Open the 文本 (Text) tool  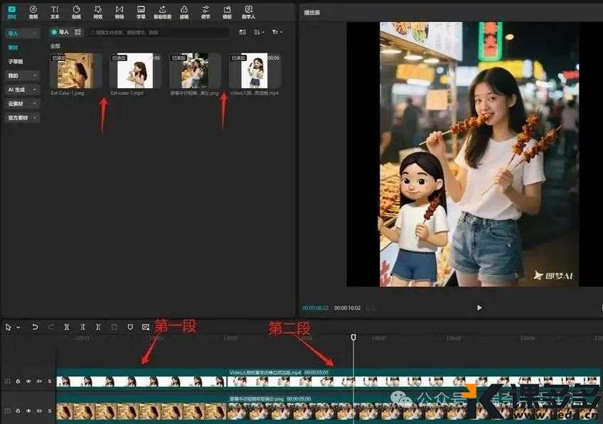(55, 11)
